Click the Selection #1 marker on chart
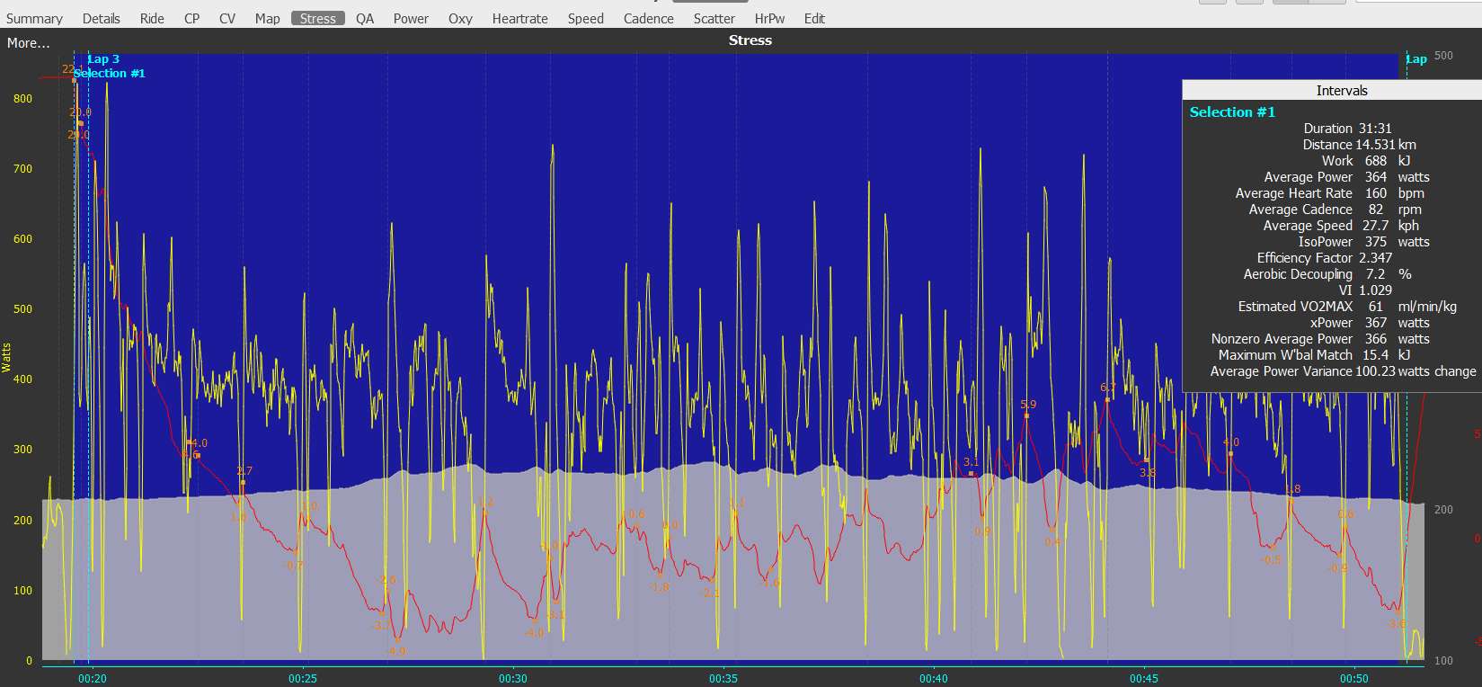This screenshot has height=687, width=1482. [x=109, y=73]
